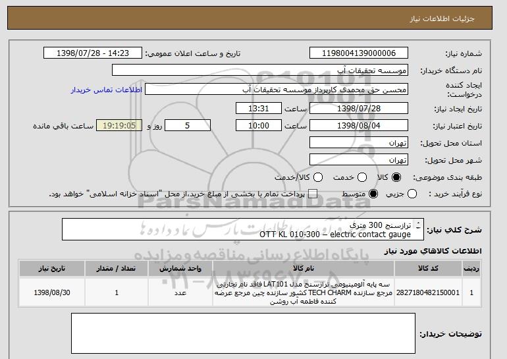Click the LAT101 tripod product name cell
Screen dimensions: 507x359
tap(304, 292)
